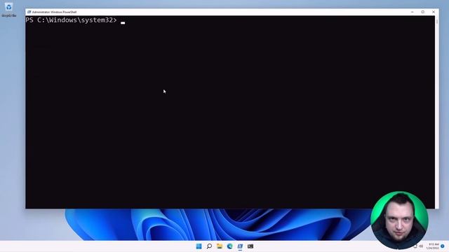Minimize the PowerShell window
Viewport: 449px width, 252px height.
pos(413,12)
